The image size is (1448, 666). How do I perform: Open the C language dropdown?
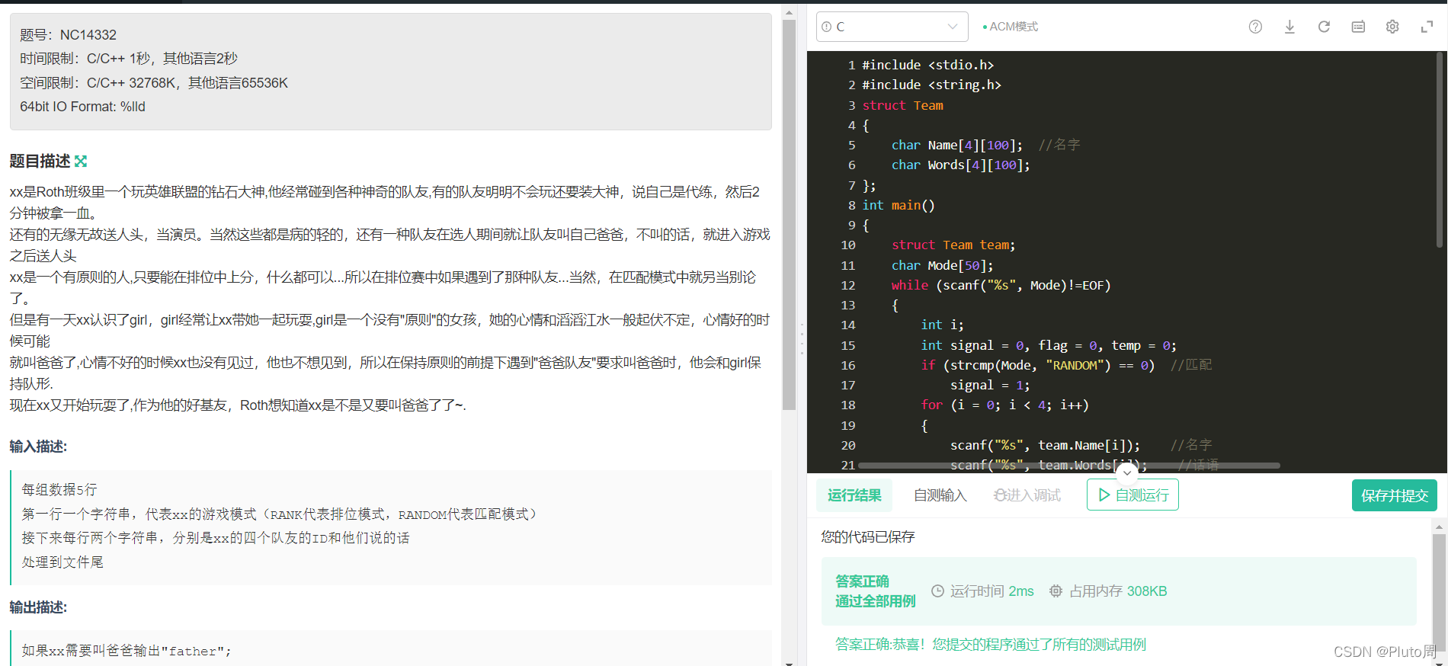(x=892, y=27)
